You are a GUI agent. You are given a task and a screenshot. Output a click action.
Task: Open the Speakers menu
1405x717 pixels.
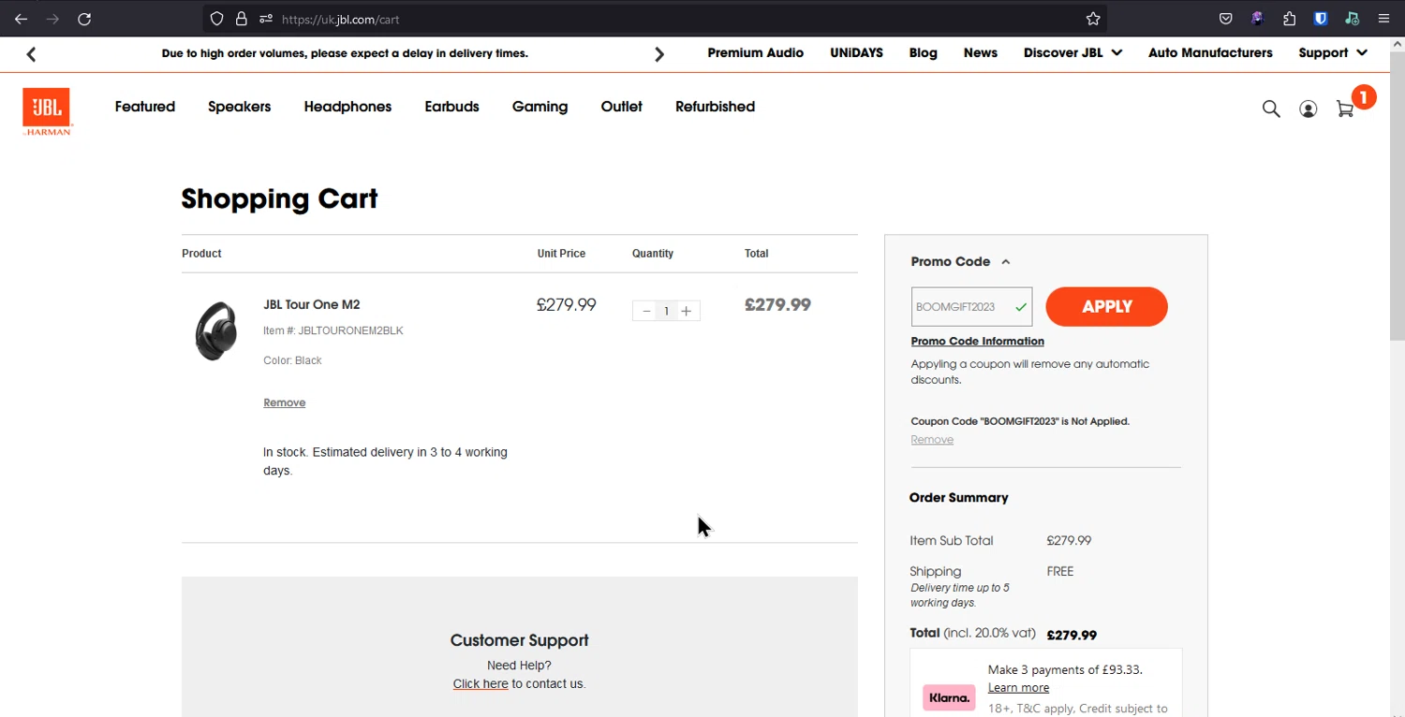[x=240, y=107]
